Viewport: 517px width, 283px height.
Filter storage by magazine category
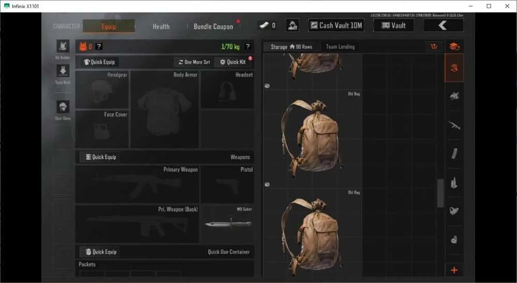tap(454, 154)
